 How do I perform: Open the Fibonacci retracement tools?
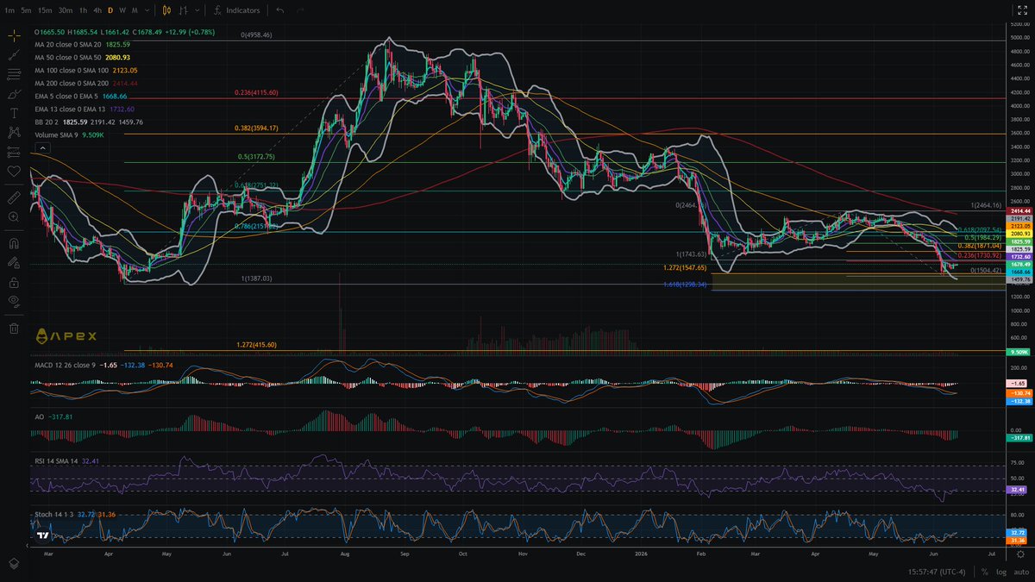point(13,74)
